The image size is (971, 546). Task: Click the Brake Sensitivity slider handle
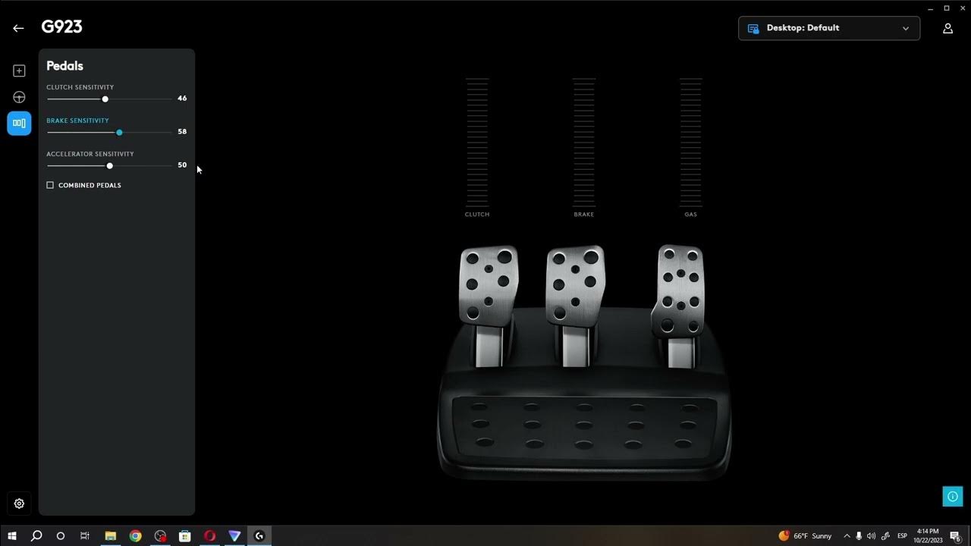pyautogui.click(x=119, y=133)
